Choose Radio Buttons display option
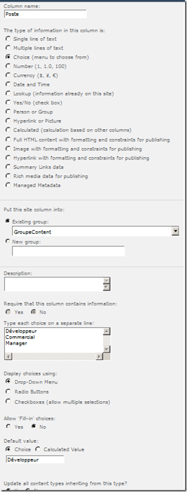This screenshot has height=492, width=187. point(8,392)
